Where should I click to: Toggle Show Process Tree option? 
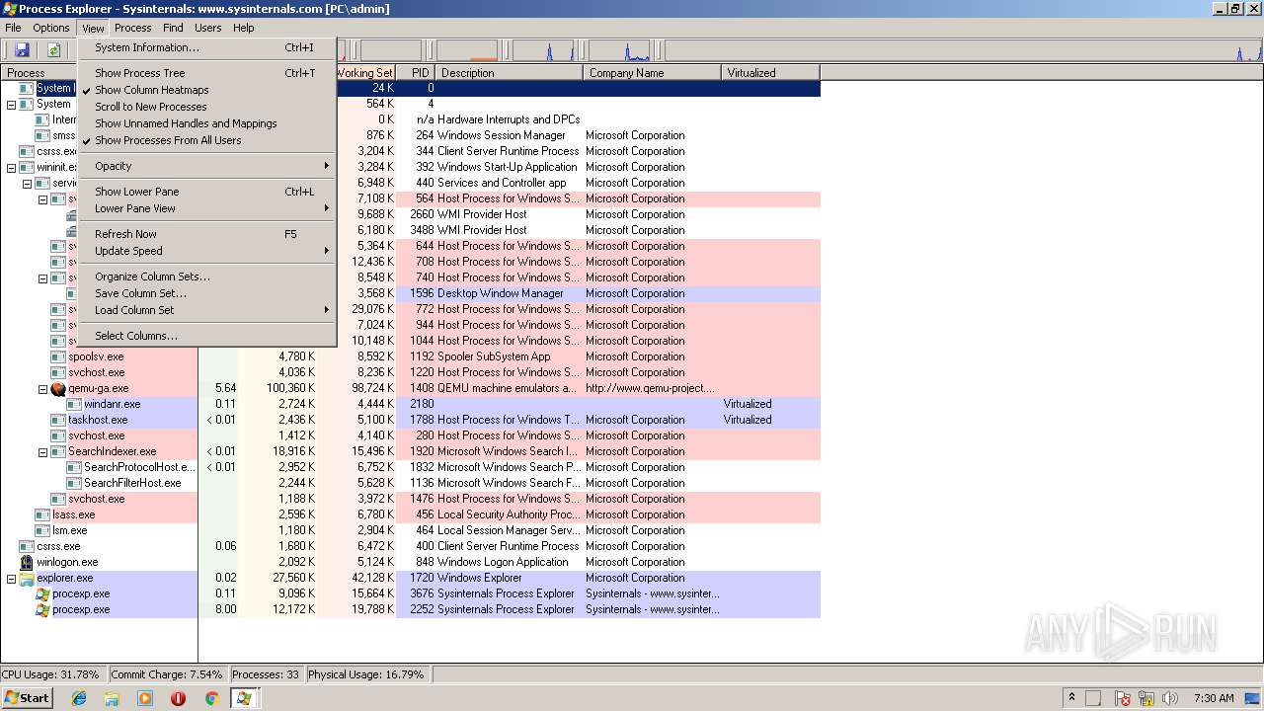(206, 73)
